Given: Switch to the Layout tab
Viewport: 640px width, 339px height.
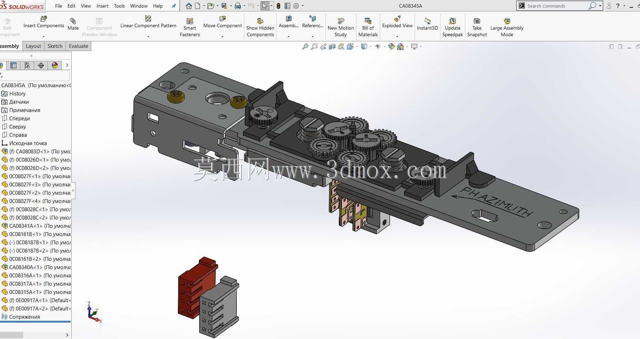Looking at the screenshot, I should (x=33, y=46).
